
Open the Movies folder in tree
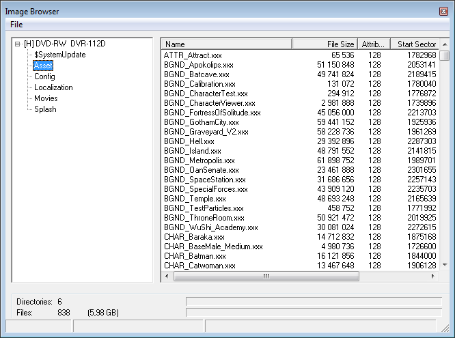(46, 98)
